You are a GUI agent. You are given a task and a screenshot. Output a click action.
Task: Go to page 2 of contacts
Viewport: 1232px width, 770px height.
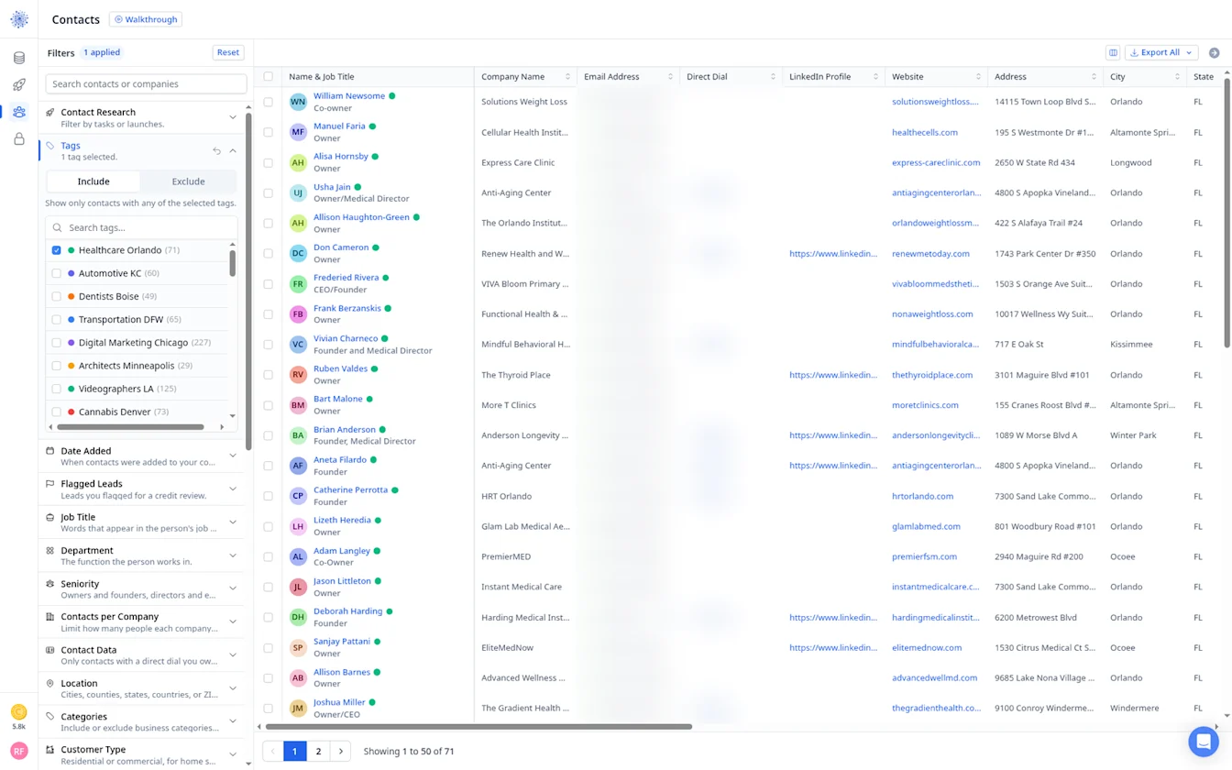point(318,752)
